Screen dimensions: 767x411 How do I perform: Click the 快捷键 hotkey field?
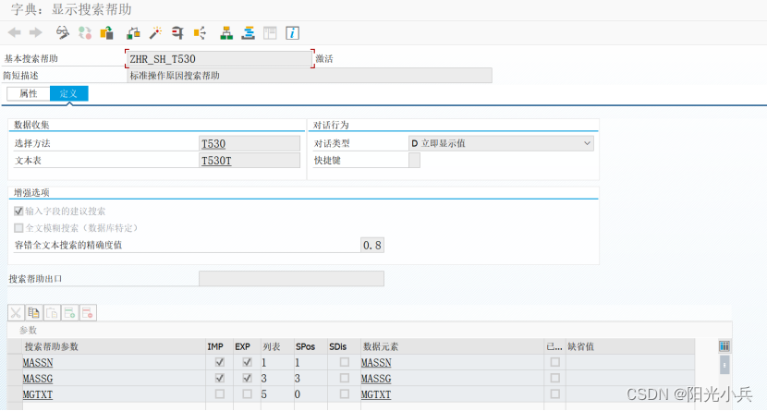click(x=414, y=161)
